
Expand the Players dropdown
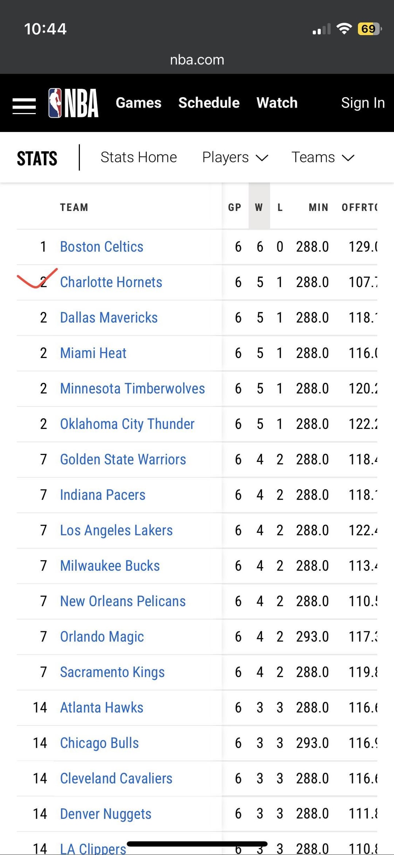235,157
